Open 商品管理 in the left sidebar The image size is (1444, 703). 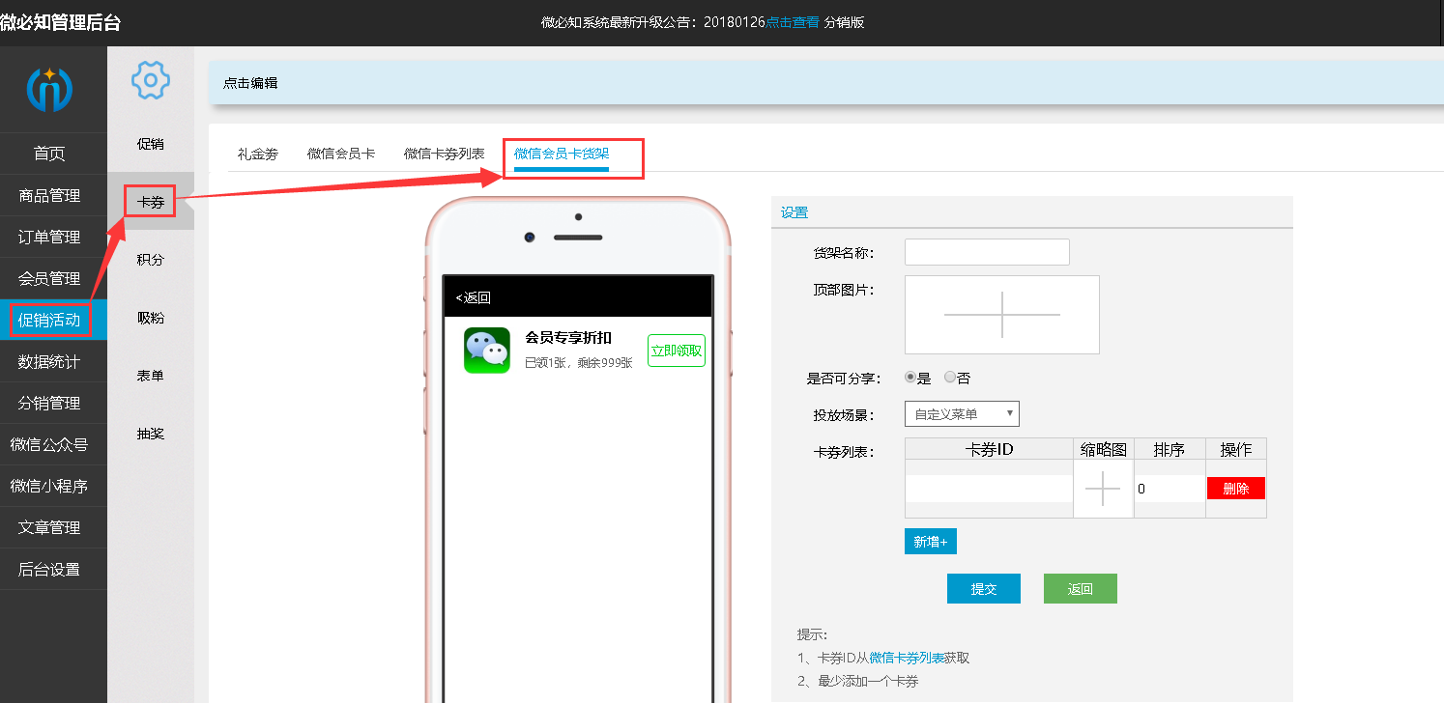pos(53,194)
